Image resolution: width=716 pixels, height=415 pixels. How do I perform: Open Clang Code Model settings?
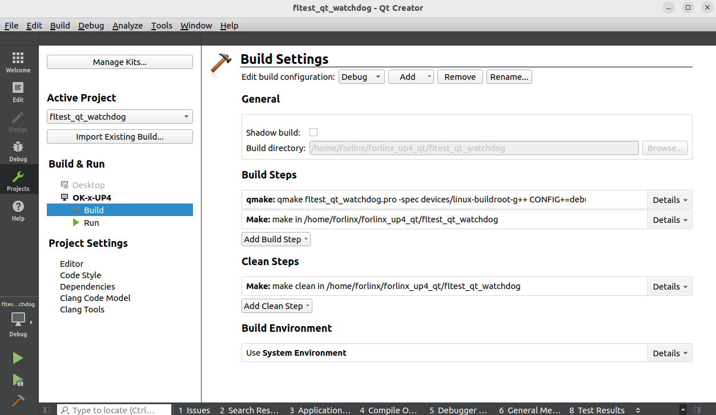coord(95,298)
